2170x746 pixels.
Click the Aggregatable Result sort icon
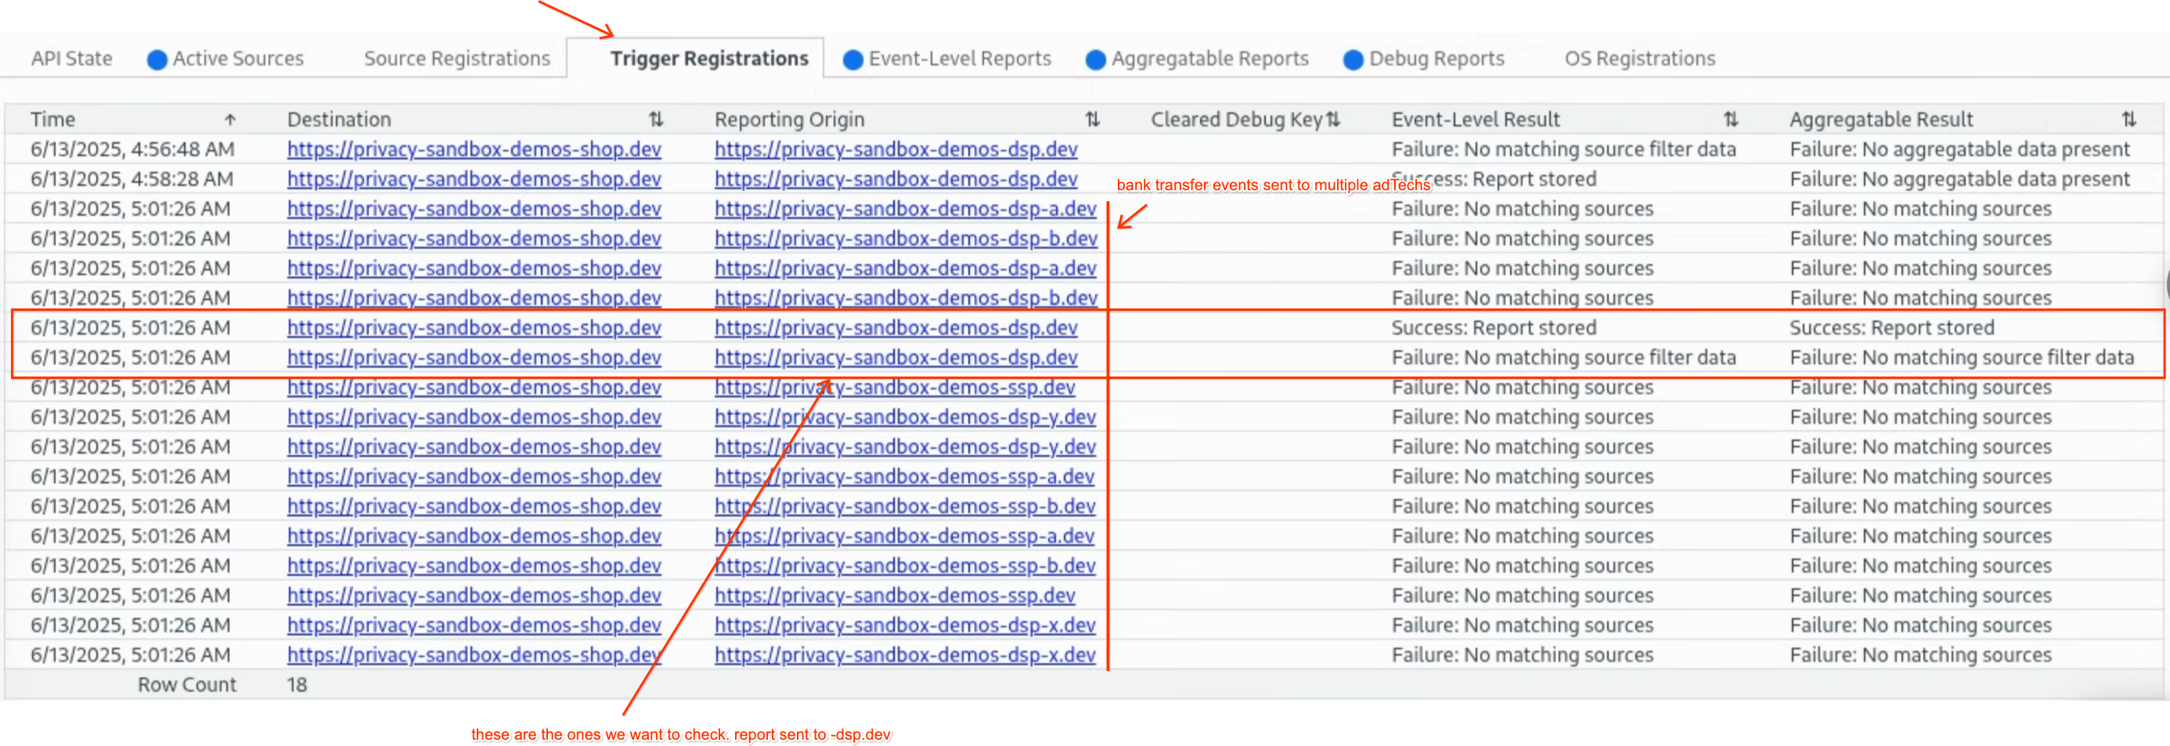click(x=2129, y=120)
